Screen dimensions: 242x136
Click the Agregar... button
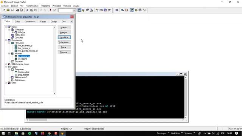pos(64,32)
